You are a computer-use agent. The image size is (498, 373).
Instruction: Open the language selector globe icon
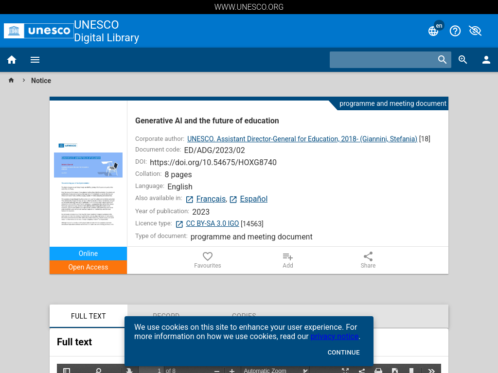pyautogui.click(x=433, y=31)
